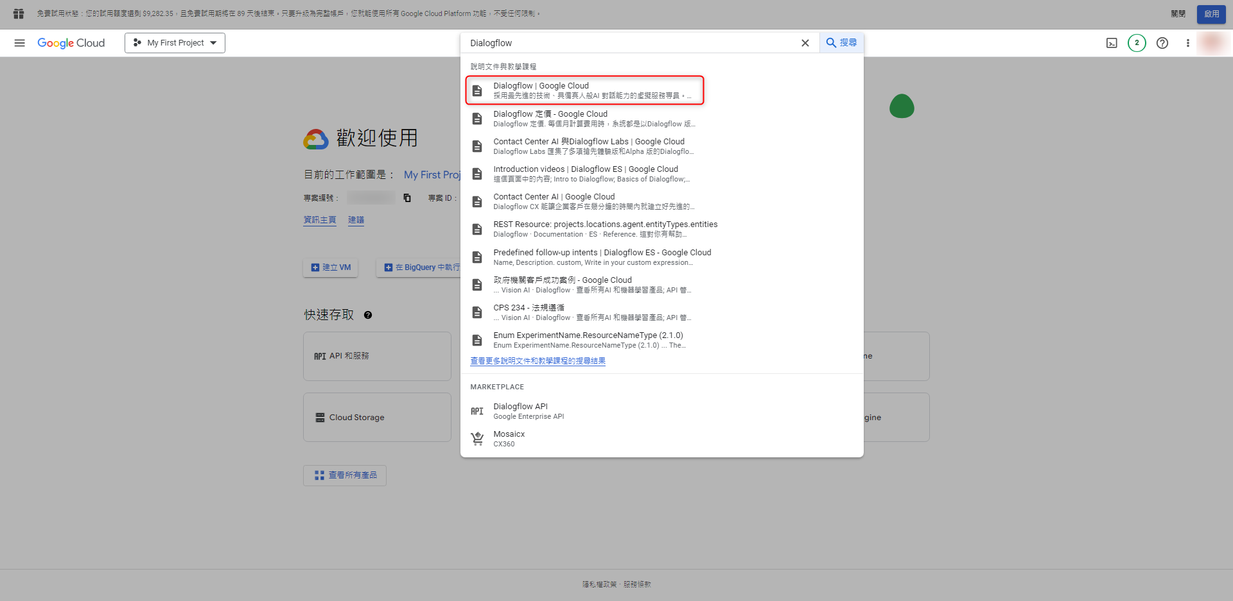This screenshot has width=1233, height=601.
Task: Dismiss the trial banner with 關閉
Action: (x=1178, y=13)
